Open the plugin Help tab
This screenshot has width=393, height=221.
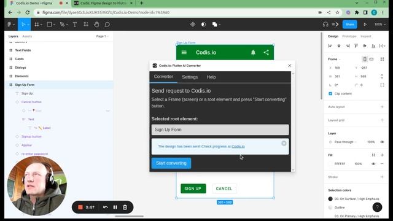(211, 77)
